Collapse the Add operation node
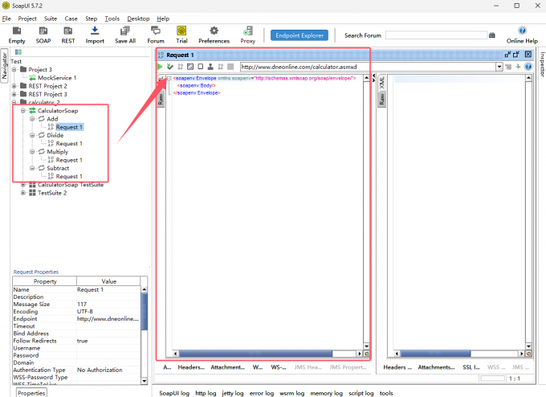Image resolution: width=546 pixels, height=397 pixels. [32, 119]
